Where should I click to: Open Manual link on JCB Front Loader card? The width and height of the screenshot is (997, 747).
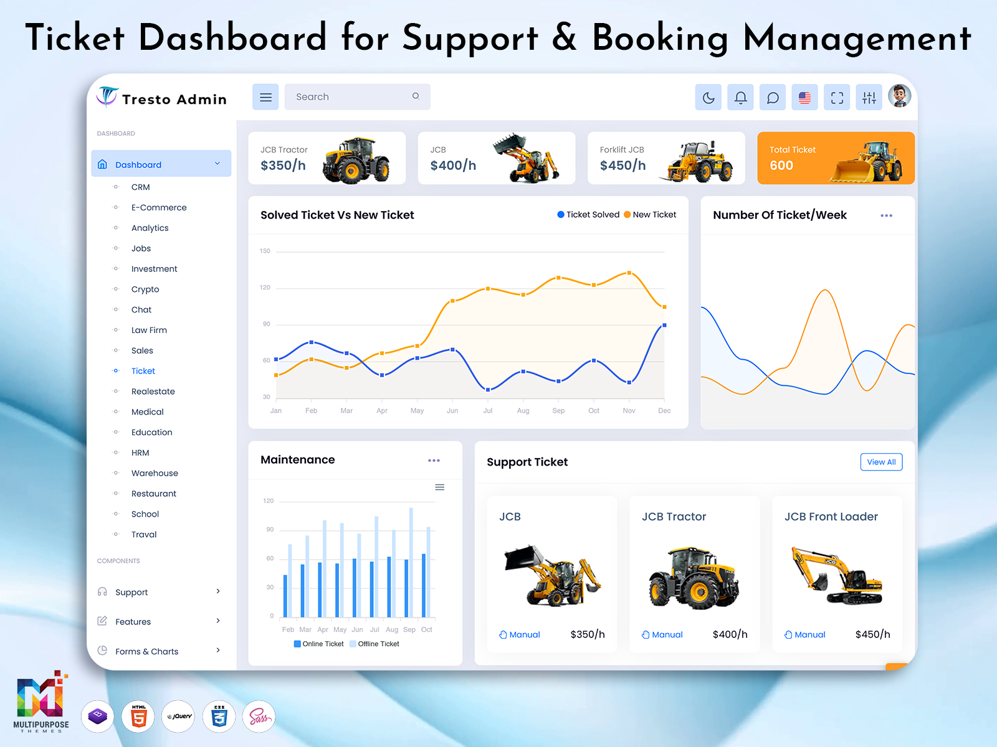coord(804,634)
